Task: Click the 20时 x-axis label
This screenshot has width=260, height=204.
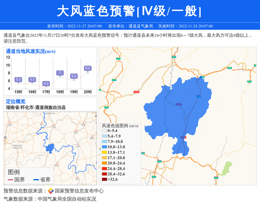Action: point(88,92)
